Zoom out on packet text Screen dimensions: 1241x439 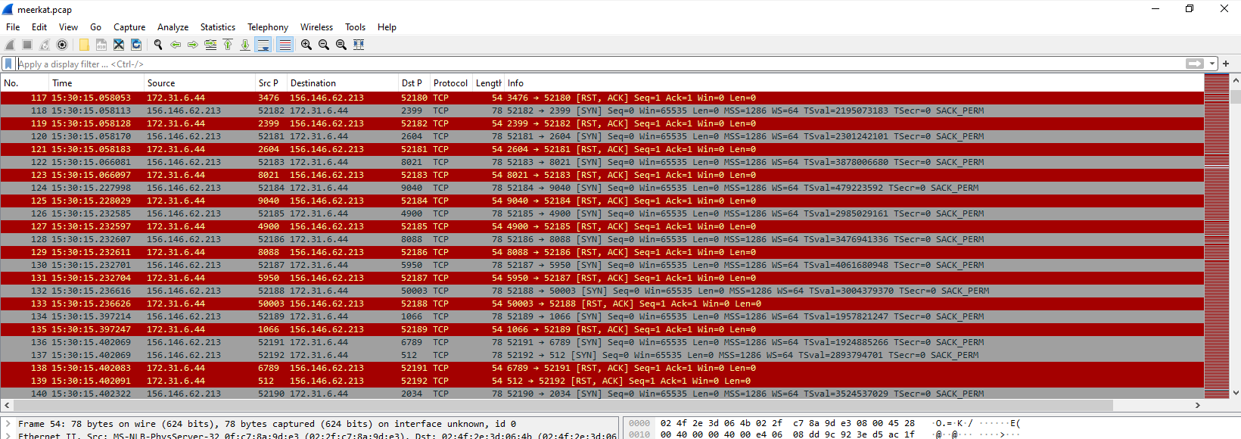(x=324, y=45)
